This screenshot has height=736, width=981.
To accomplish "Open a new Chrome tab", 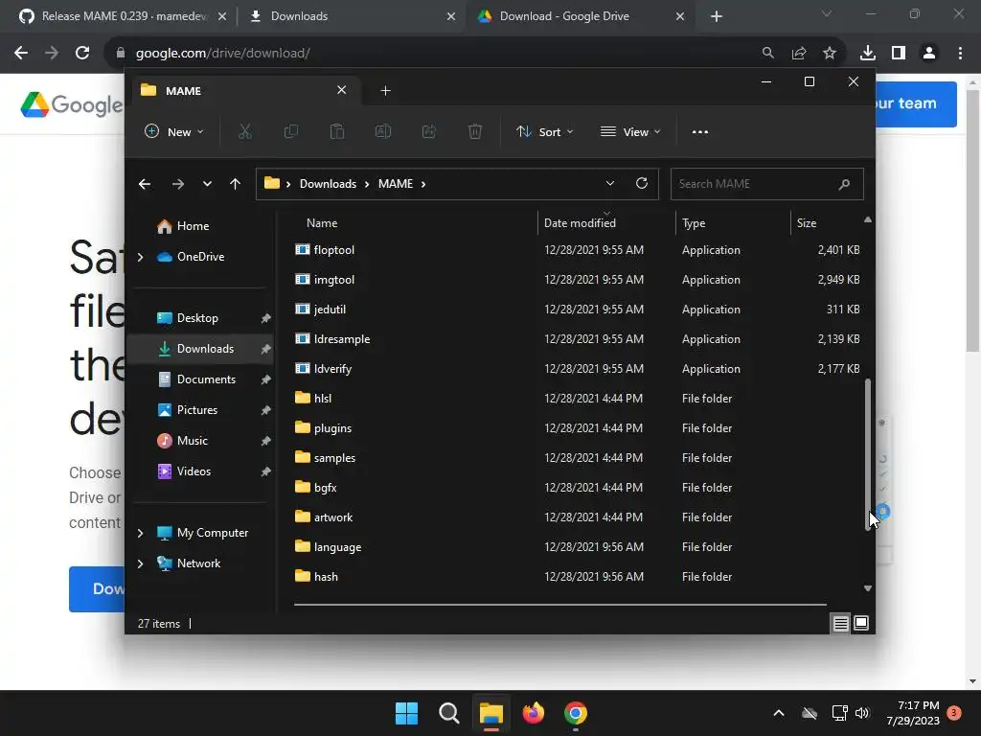I will coord(717,16).
